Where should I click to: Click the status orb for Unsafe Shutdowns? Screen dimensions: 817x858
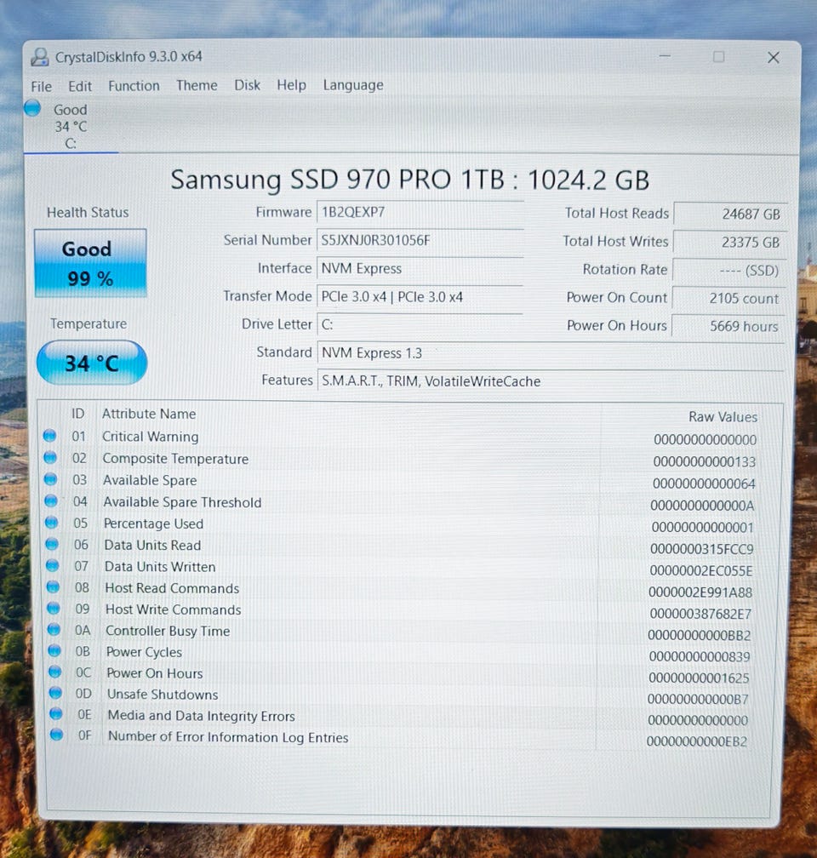(x=56, y=692)
